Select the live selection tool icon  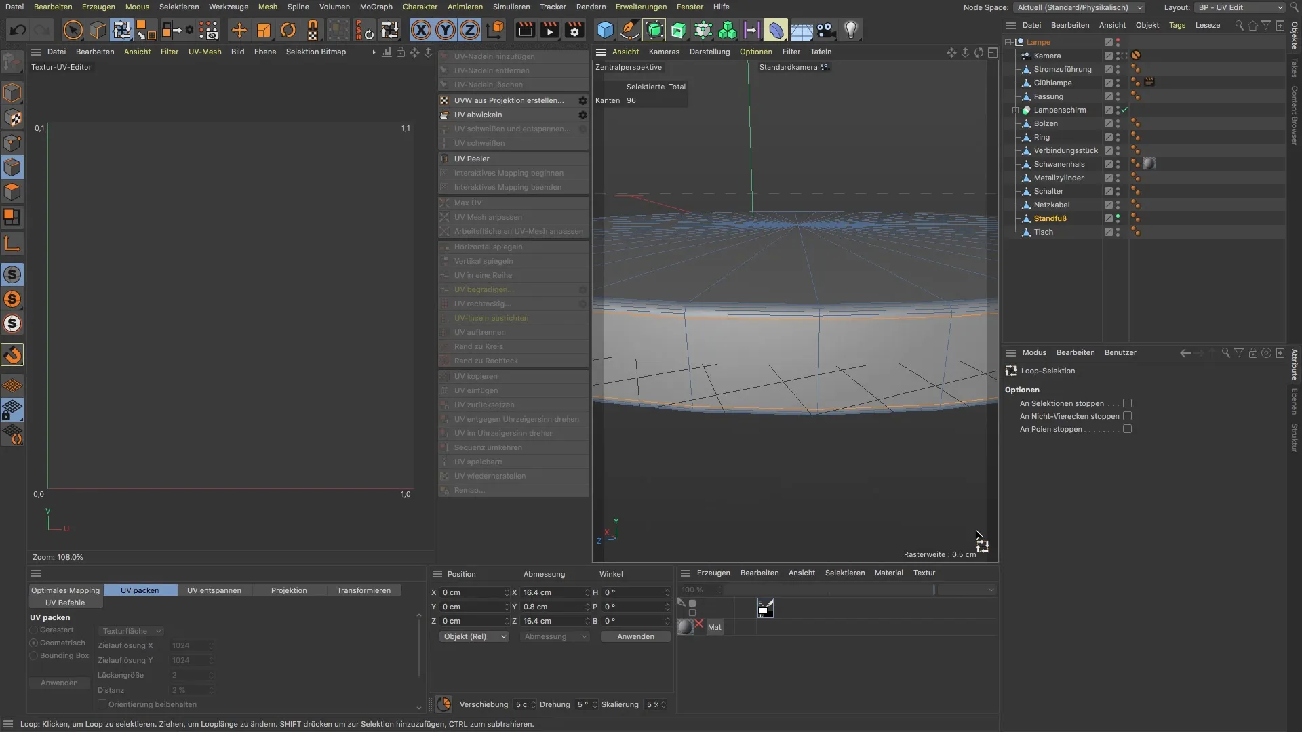tap(73, 30)
